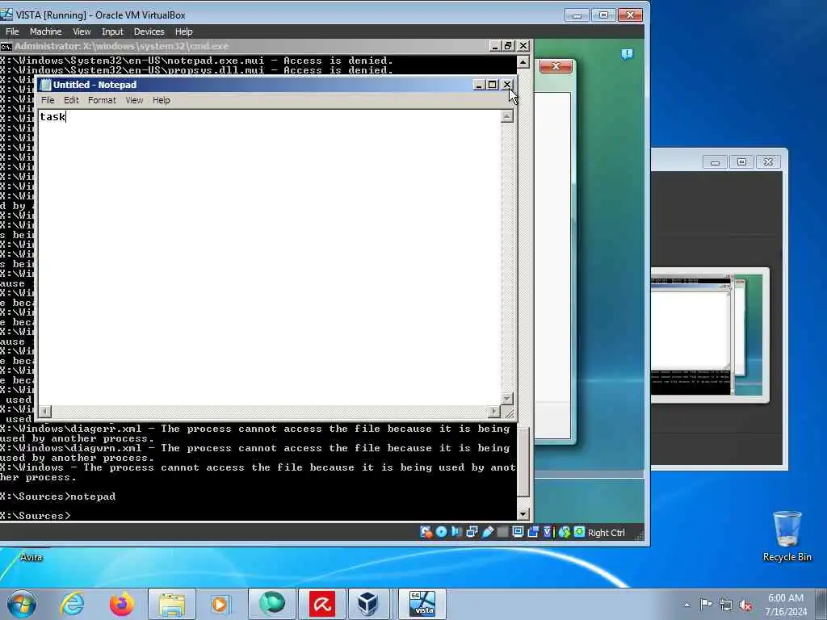
Task: Click the display settings indicator in VirtualBox status bar
Action: pos(518,532)
